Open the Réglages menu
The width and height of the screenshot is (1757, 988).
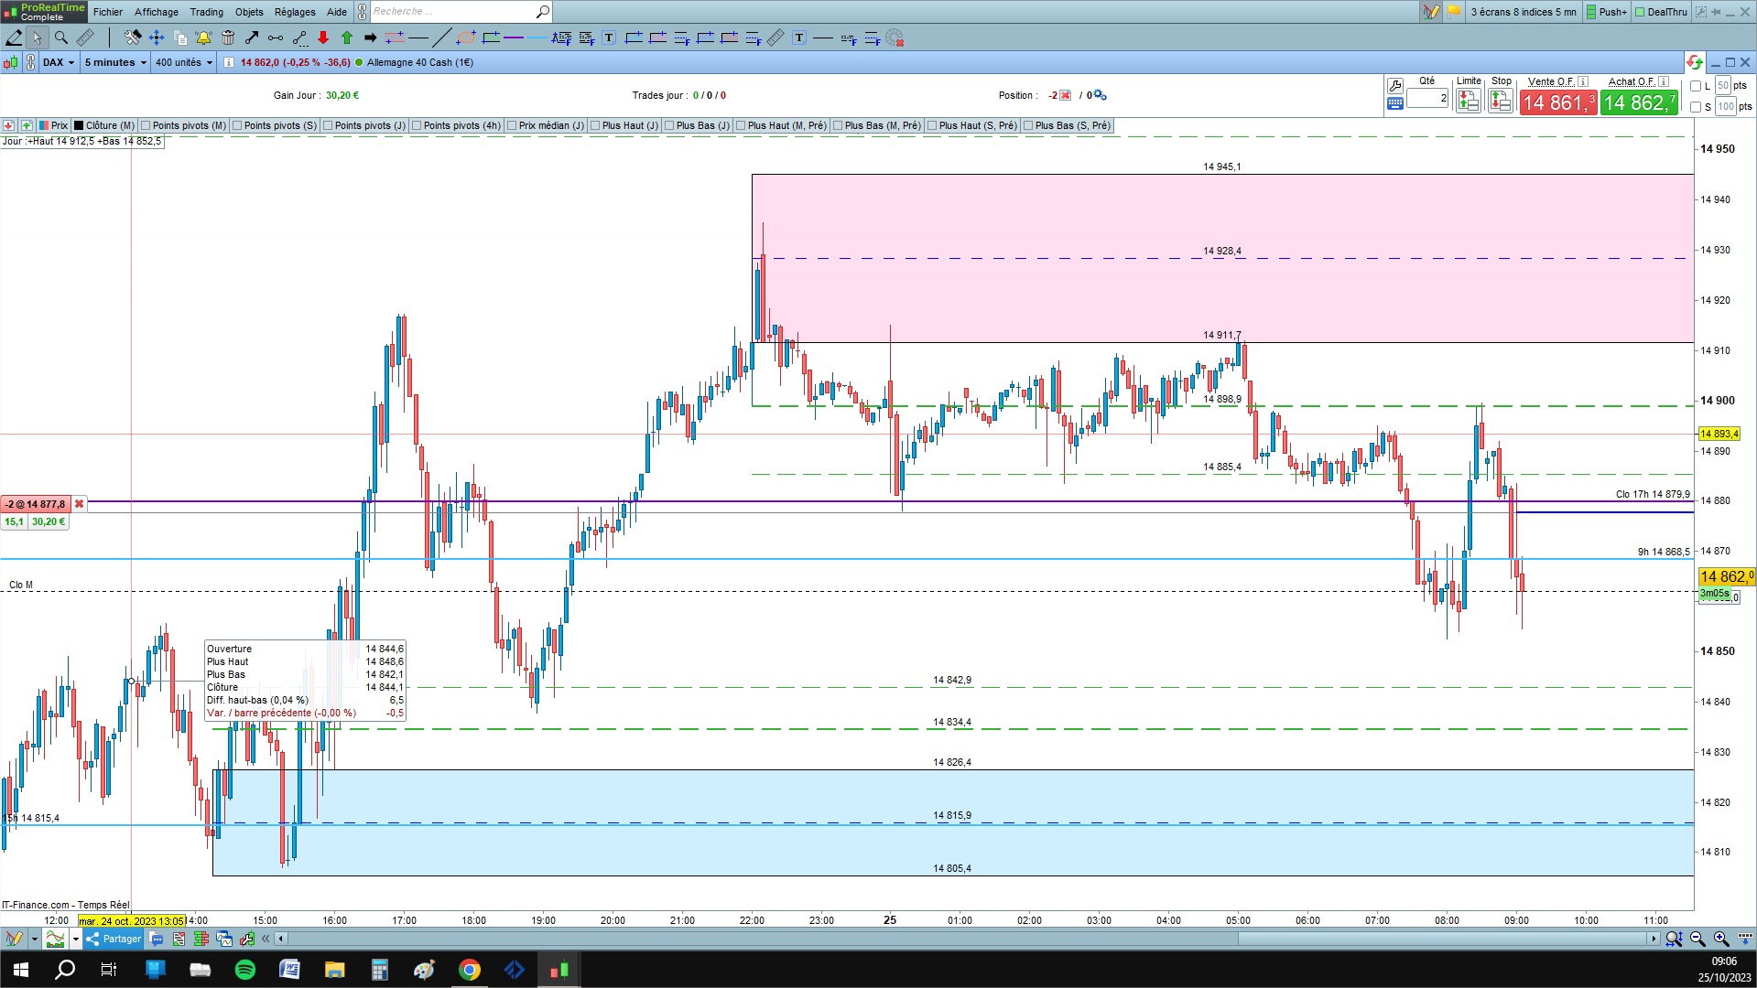click(295, 12)
